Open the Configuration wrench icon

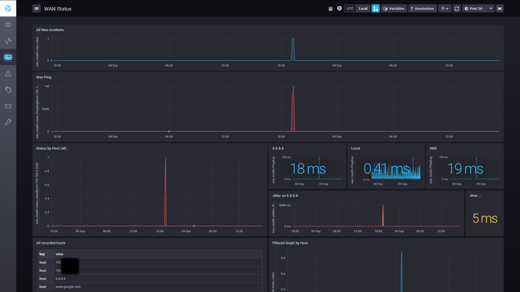pos(8,122)
